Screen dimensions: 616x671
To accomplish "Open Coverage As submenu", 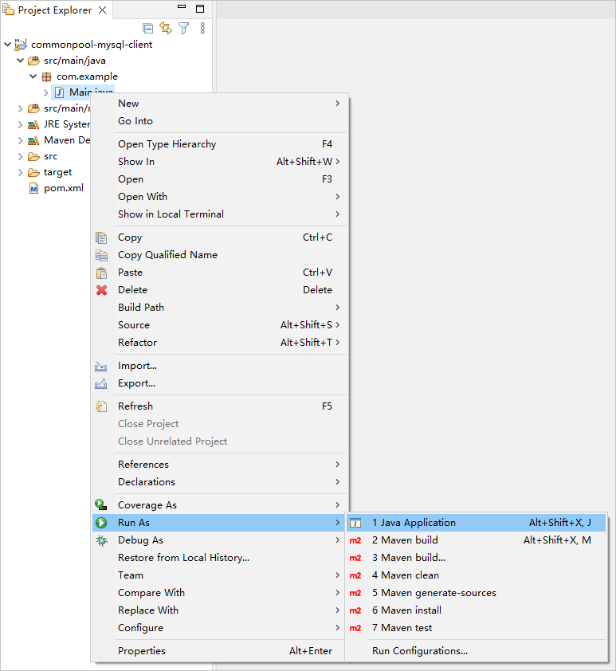I will [147, 505].
